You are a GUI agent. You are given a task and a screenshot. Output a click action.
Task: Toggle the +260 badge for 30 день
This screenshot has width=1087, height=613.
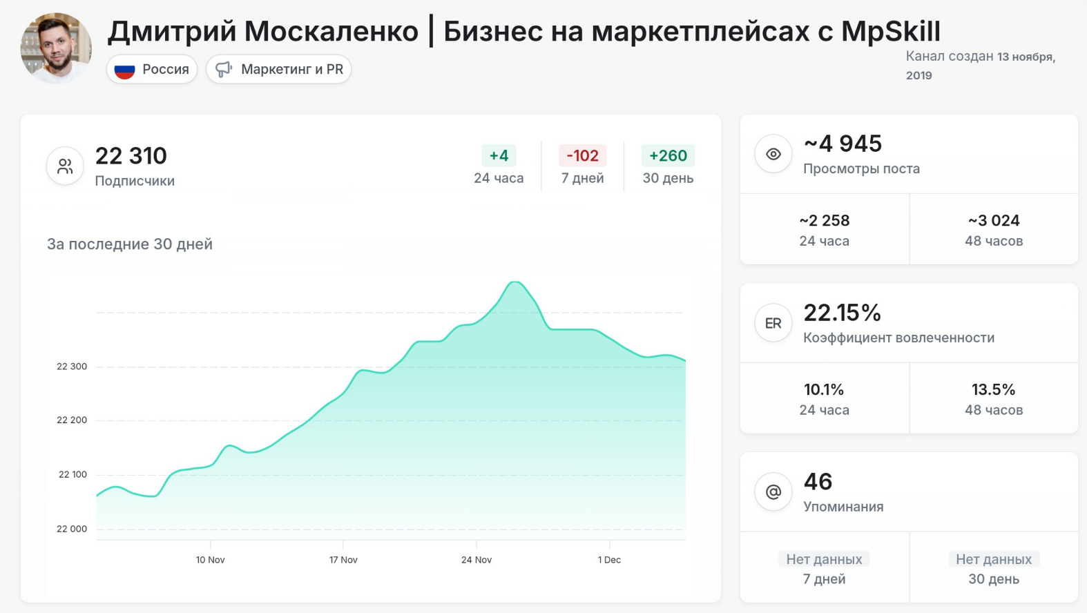[667, 155]
